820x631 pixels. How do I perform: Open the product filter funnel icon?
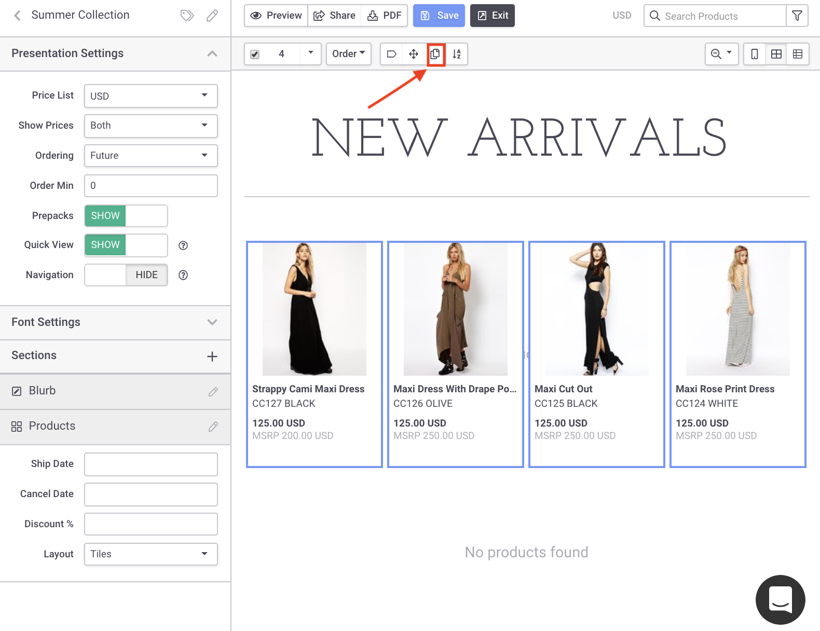[797, 16]
